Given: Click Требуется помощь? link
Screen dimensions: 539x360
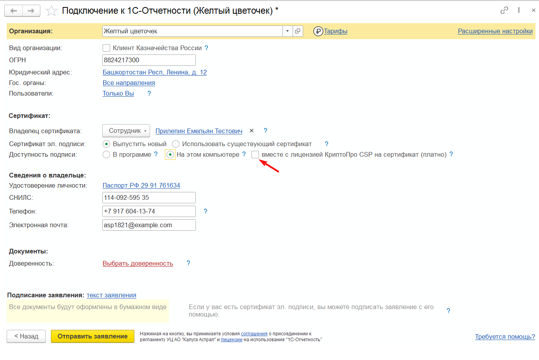Looking at the screenshot, I should click(x=505, y=336).
